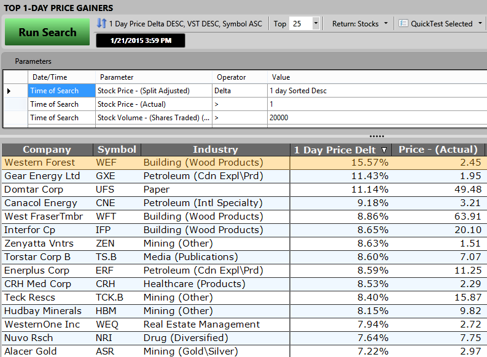487x357 pixels.
Task: Sort results by Company column header
Action: click(x=47, y=150)
